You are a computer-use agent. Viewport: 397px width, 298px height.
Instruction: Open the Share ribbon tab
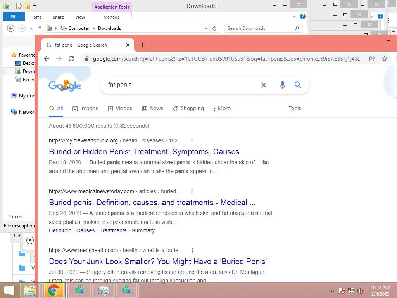(x=58, y=17)
